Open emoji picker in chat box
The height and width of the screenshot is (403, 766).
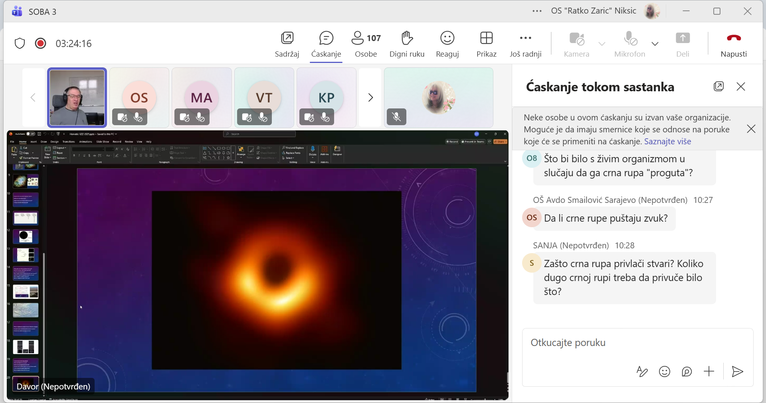[664, 372]
